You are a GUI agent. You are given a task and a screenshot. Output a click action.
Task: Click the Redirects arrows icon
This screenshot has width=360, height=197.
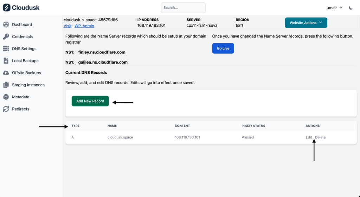(6, 109)
